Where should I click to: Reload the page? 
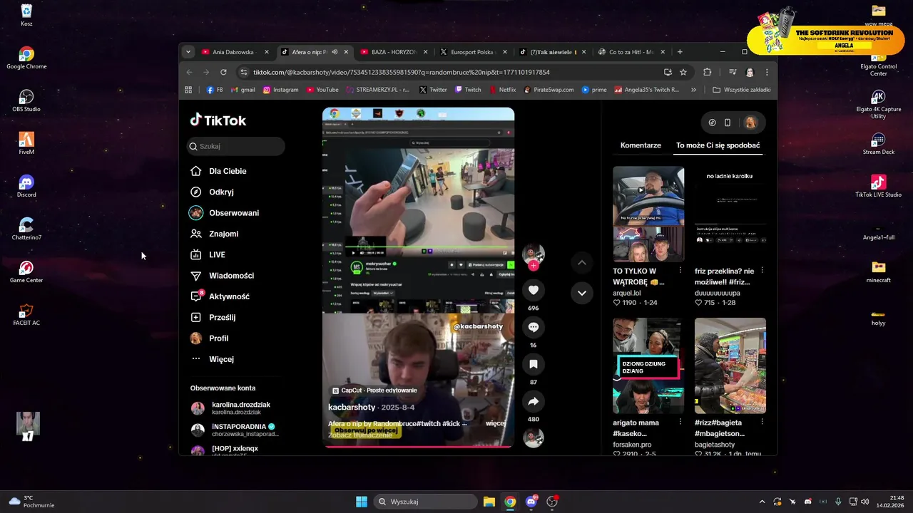(x=223, y=72)
